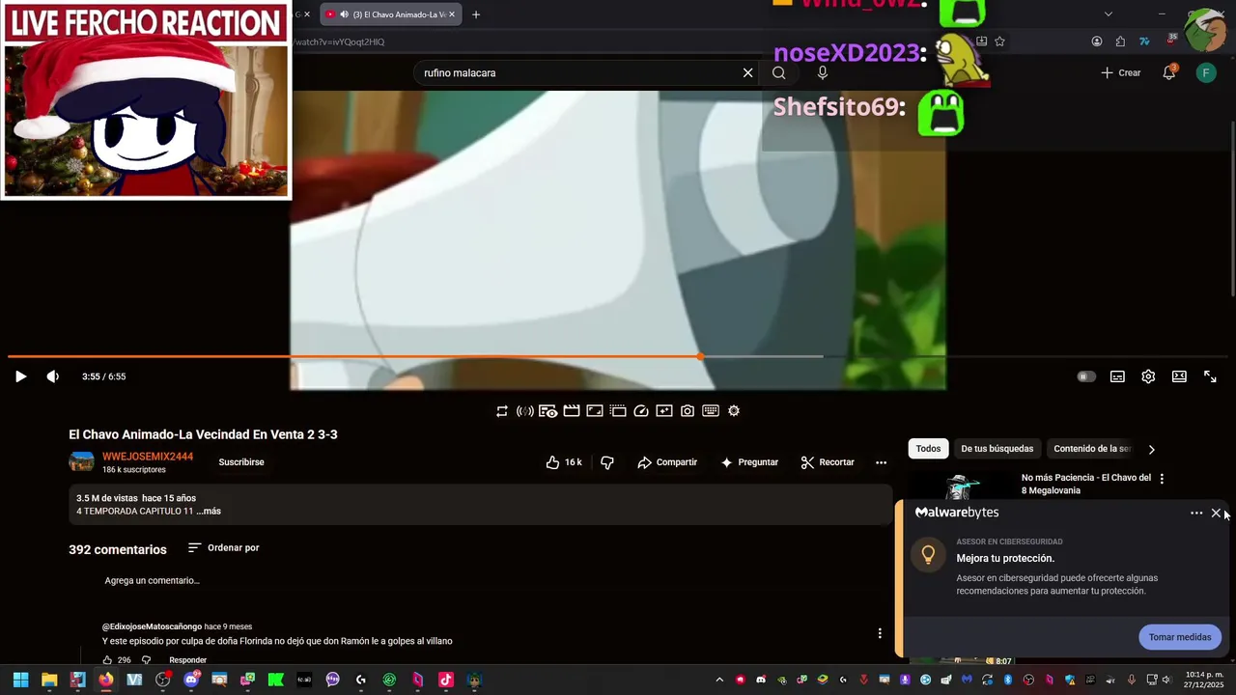
Task: Like the video with thumbs up
Action: click(564, 462)
